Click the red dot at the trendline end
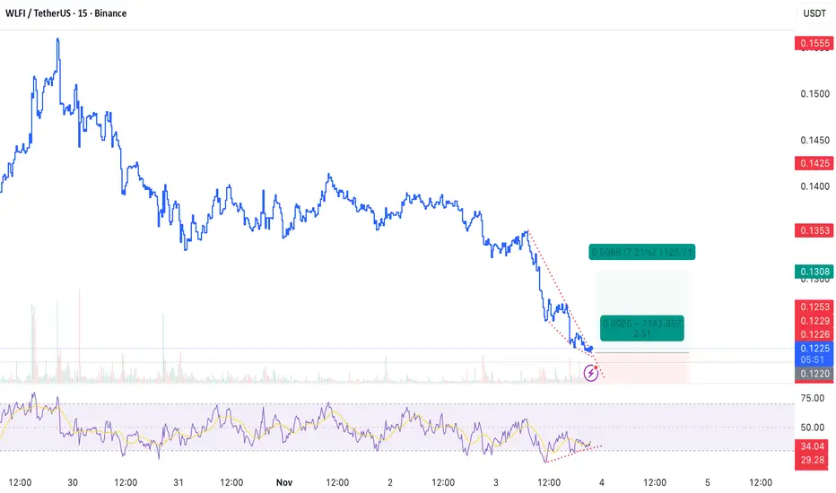 pos(596,368)
